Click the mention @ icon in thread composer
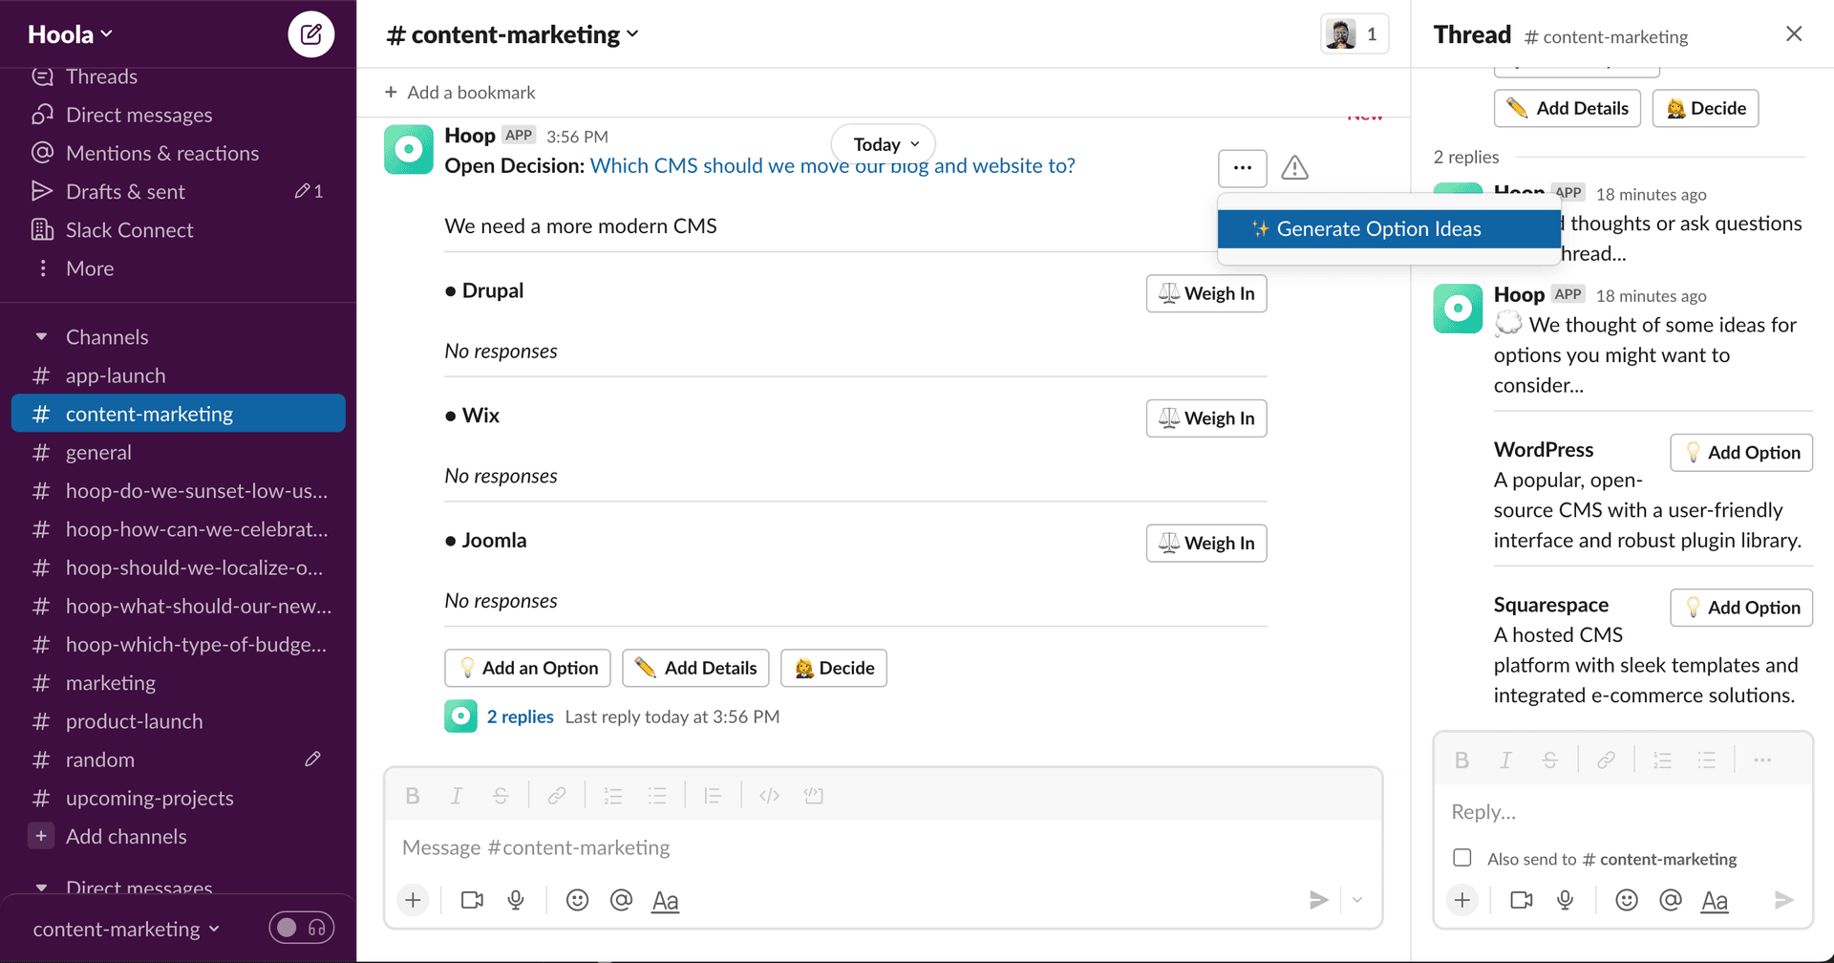This screenshot has width=1834, height=963. (x=1670, y=900)
